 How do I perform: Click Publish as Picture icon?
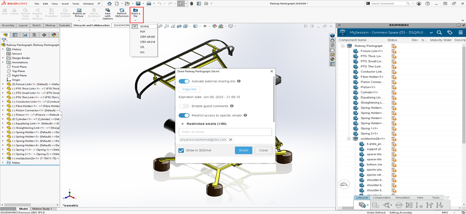pyautogui.click(x=79, y=13)
